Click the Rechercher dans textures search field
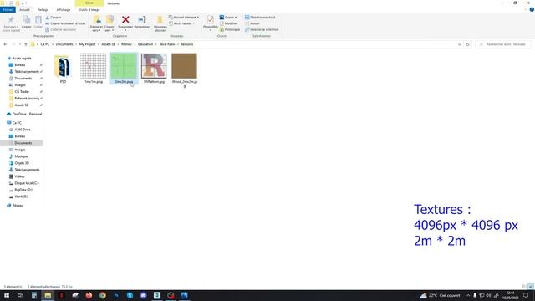 coord(503,44)
